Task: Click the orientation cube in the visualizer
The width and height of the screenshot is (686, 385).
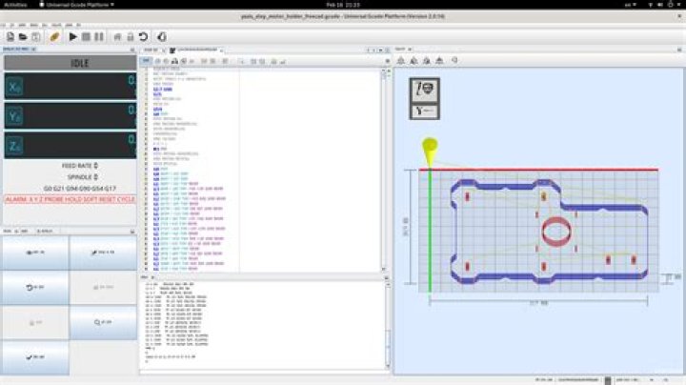Action: (425, 91)
